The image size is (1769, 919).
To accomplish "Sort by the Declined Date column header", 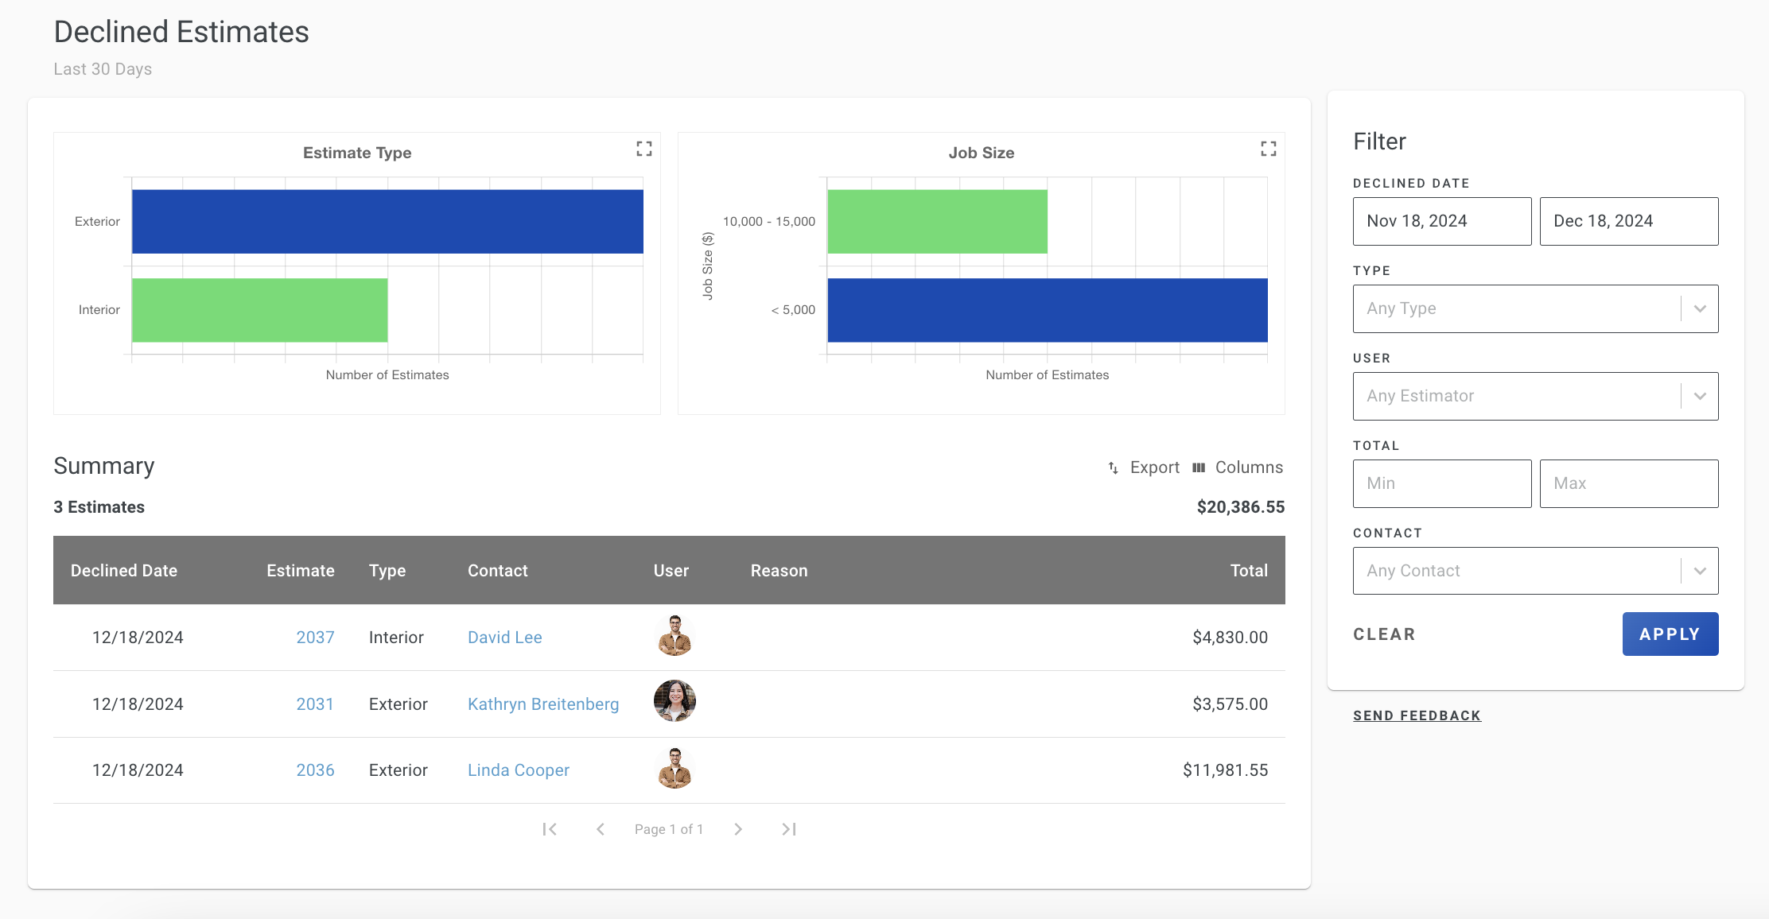I will click(124, 571).
